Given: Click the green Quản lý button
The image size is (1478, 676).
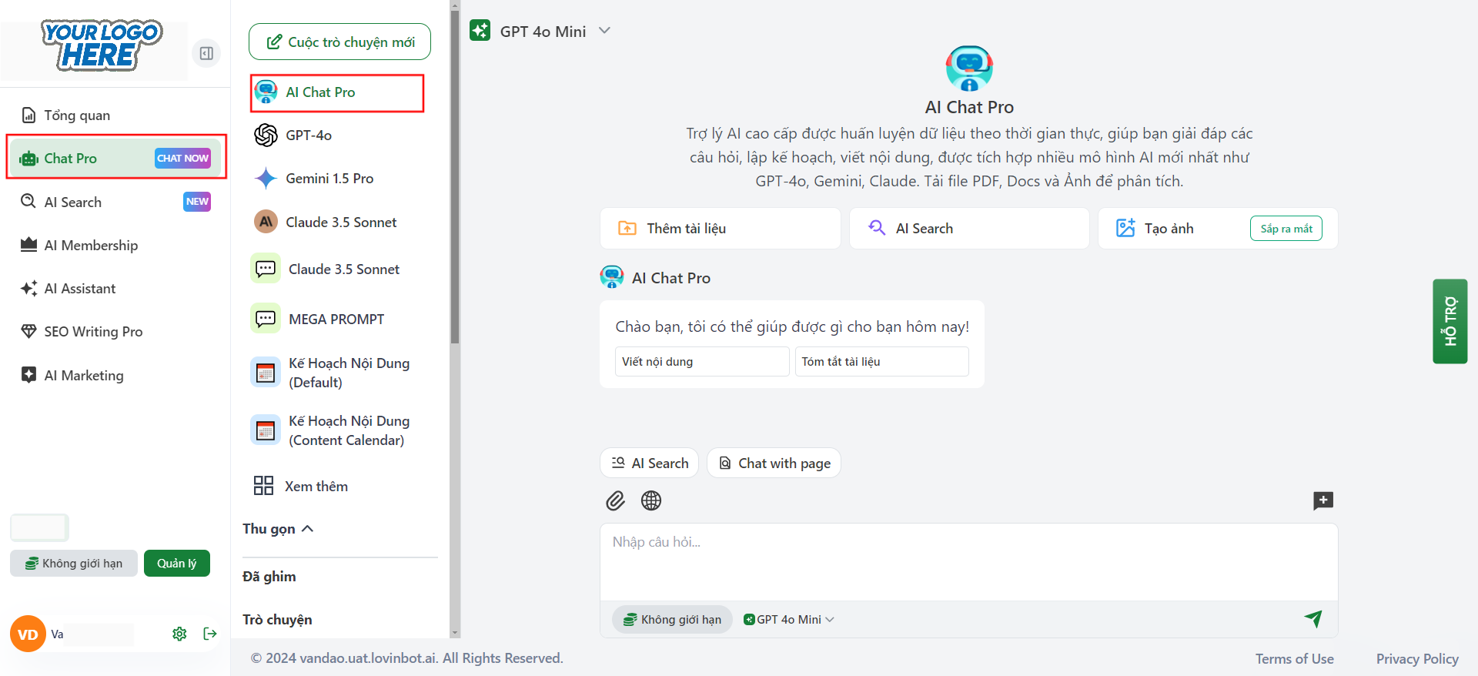Looking at the screenshot, I should point(176,564).
